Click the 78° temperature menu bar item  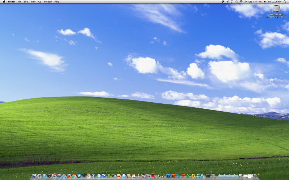coord(227,1)
